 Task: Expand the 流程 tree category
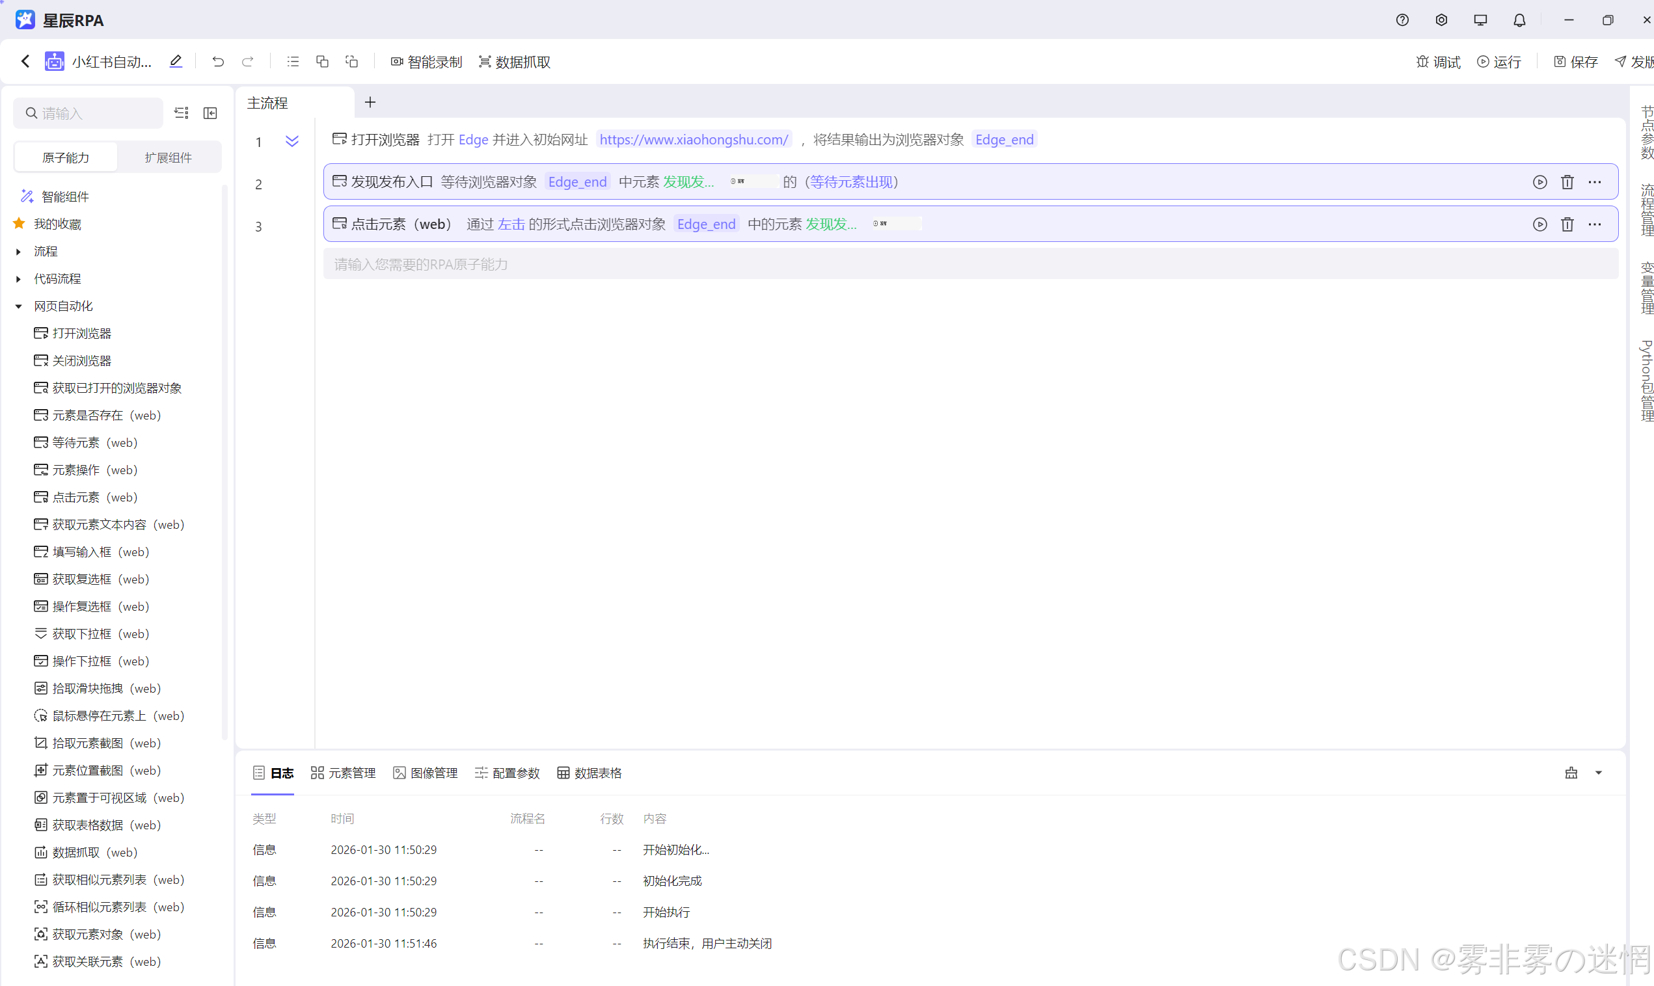click(x=19, y=252)
